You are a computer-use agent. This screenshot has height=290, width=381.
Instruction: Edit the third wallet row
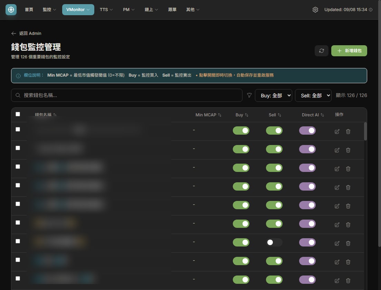337,169
